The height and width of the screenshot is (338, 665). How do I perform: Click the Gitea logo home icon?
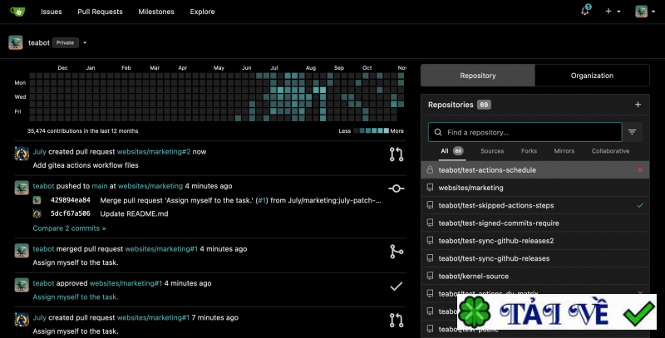click(x=15, y=12)
